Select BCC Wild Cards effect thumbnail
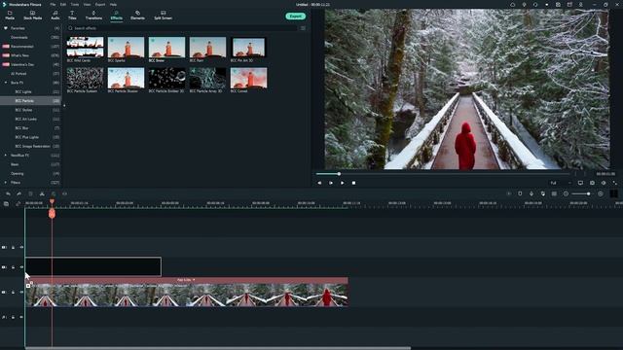 point(85,48)
